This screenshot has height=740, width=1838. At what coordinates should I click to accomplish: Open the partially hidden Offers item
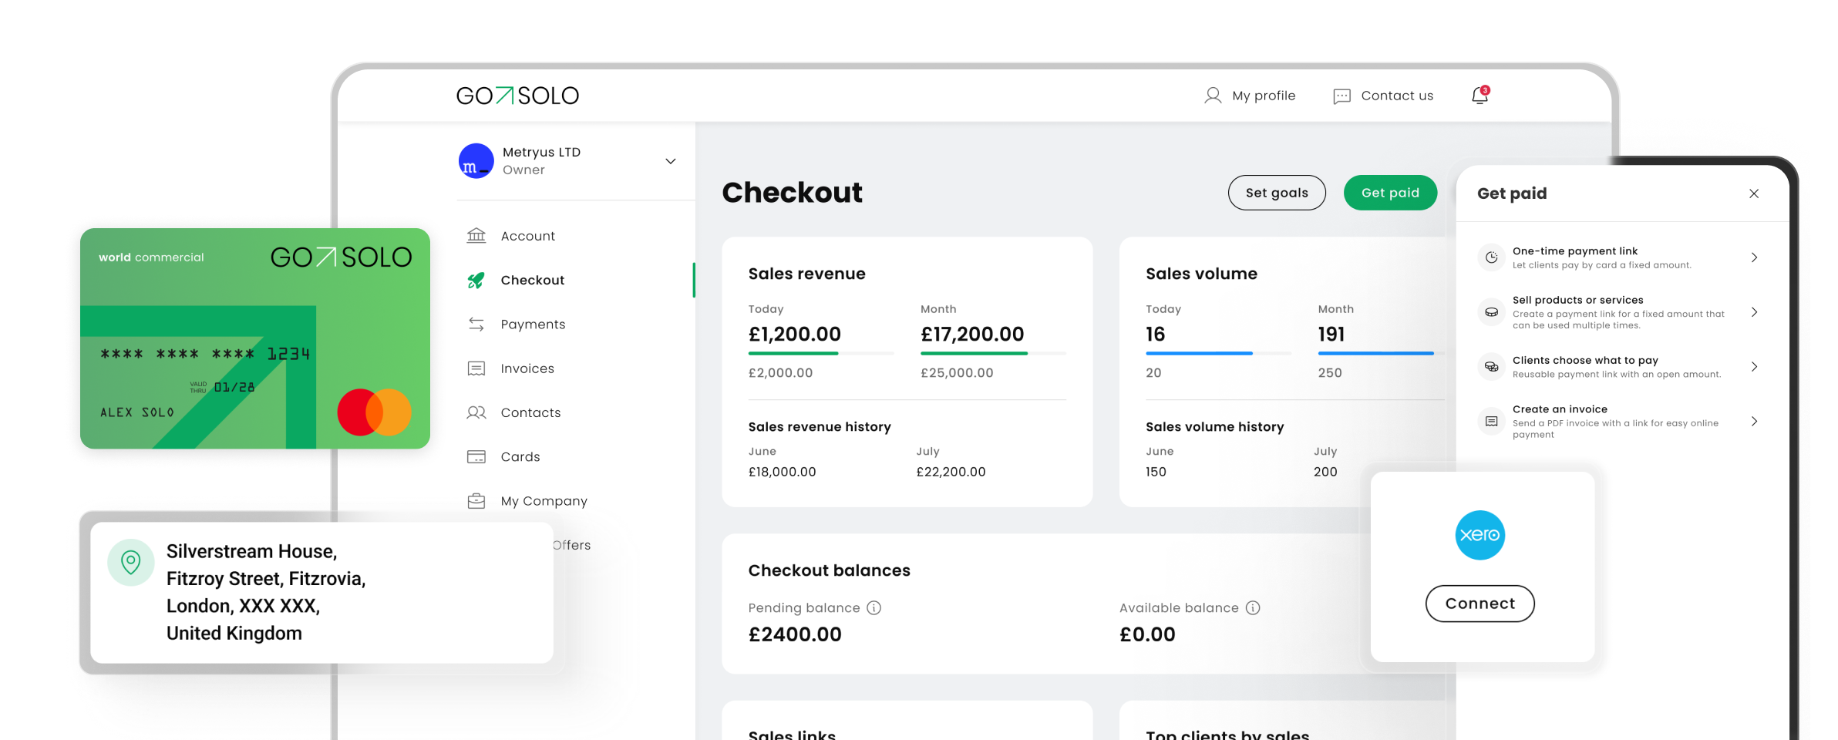coord(571,545)
